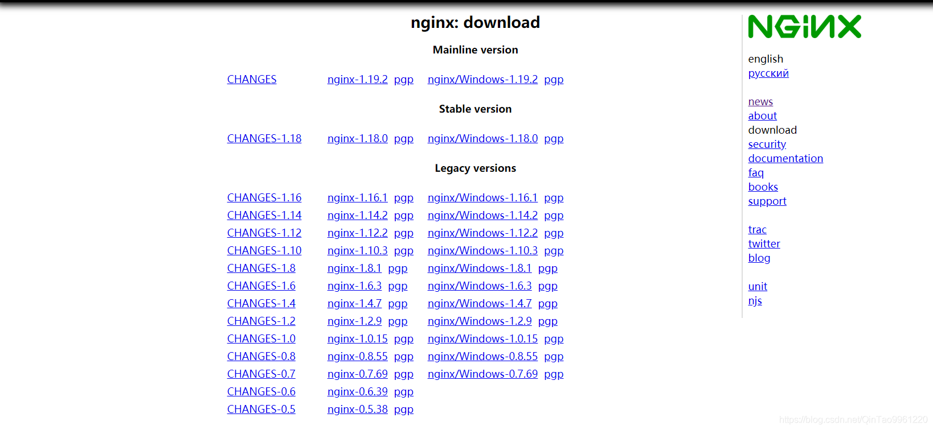Open CHANGES-0.5 link
This screenshot has width=933, height=430.
[261, 410]
